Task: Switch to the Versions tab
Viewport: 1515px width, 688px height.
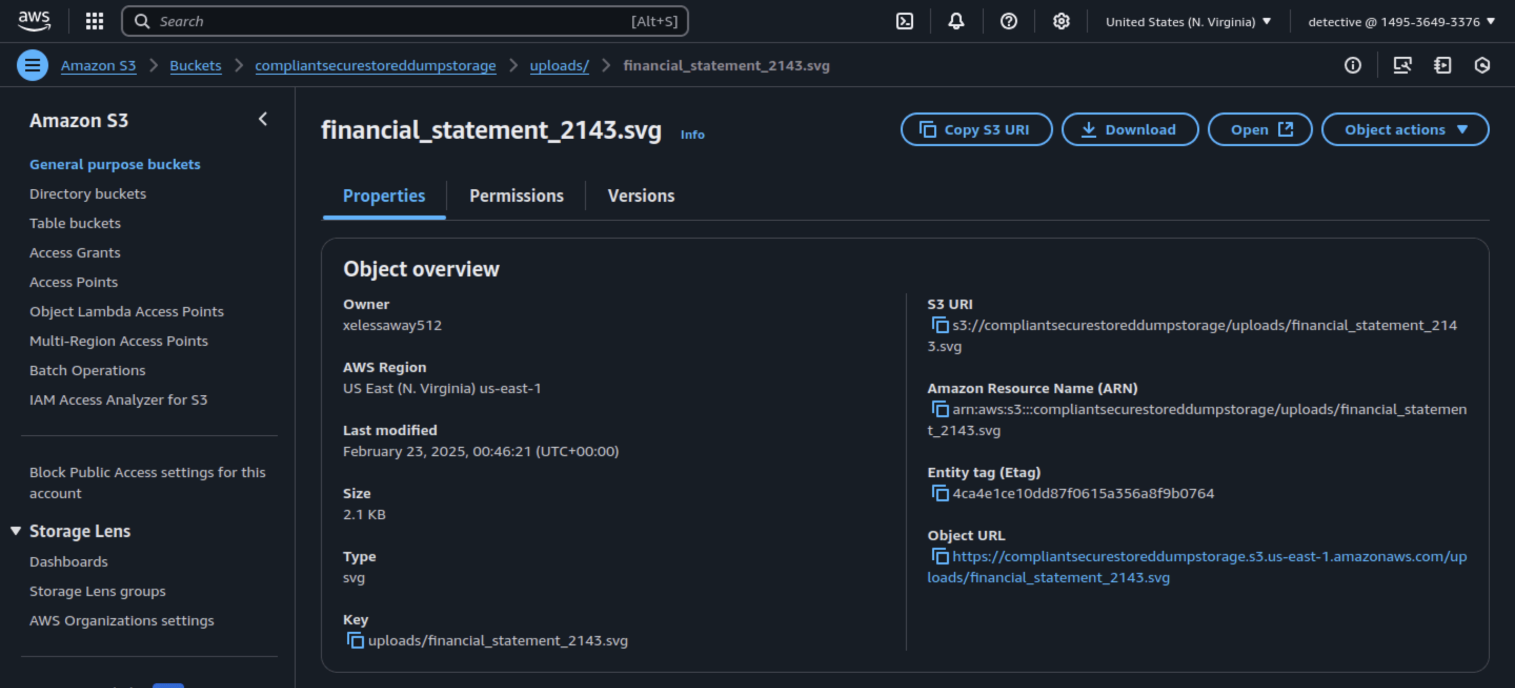Action: click(x=641, y=196)
